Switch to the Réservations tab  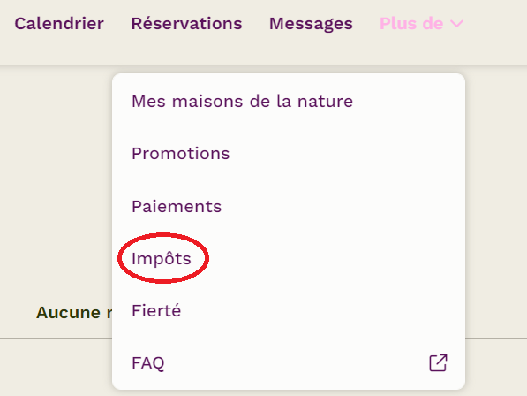pos(186,24)
